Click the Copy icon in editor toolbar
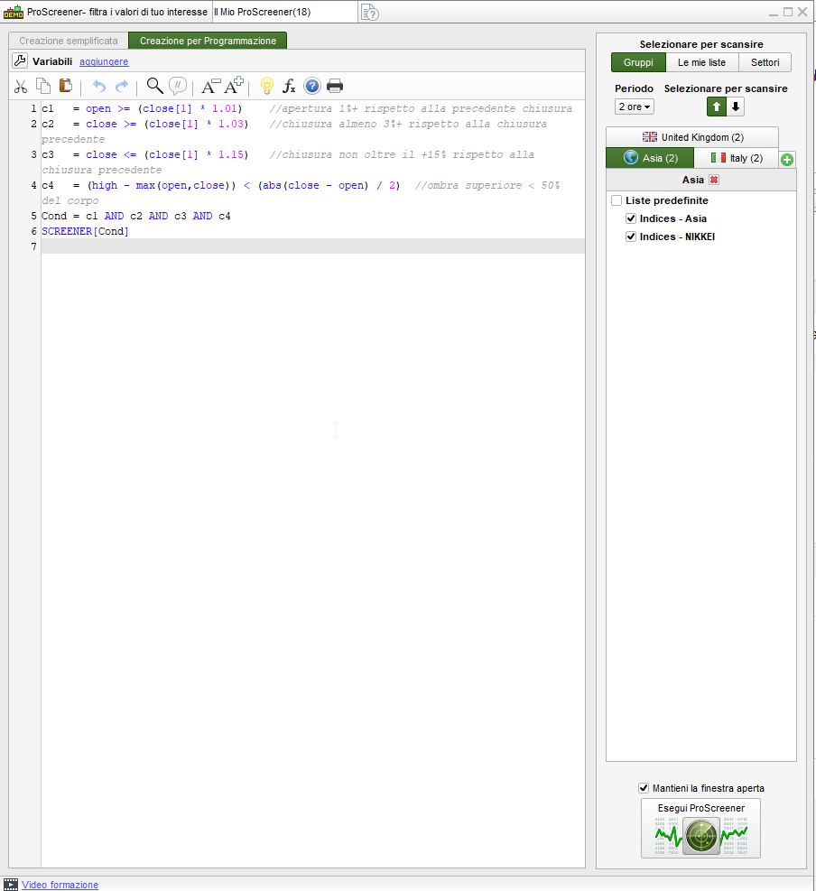The image size is (816, 891). click(43, 86)
